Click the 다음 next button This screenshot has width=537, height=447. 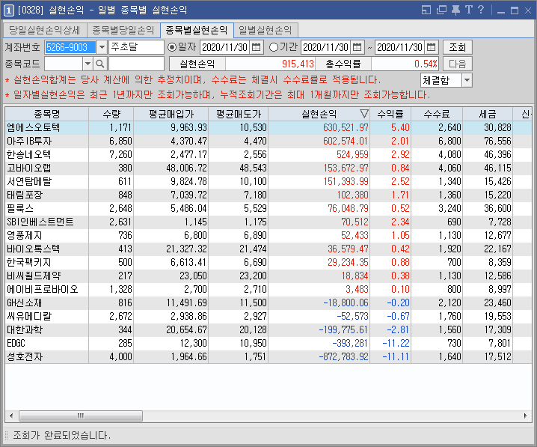[457, 64]
